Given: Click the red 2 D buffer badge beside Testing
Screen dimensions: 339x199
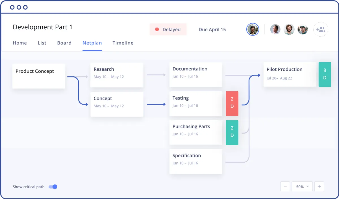Looking at the screenshot, I should click(x=232, y=103).
